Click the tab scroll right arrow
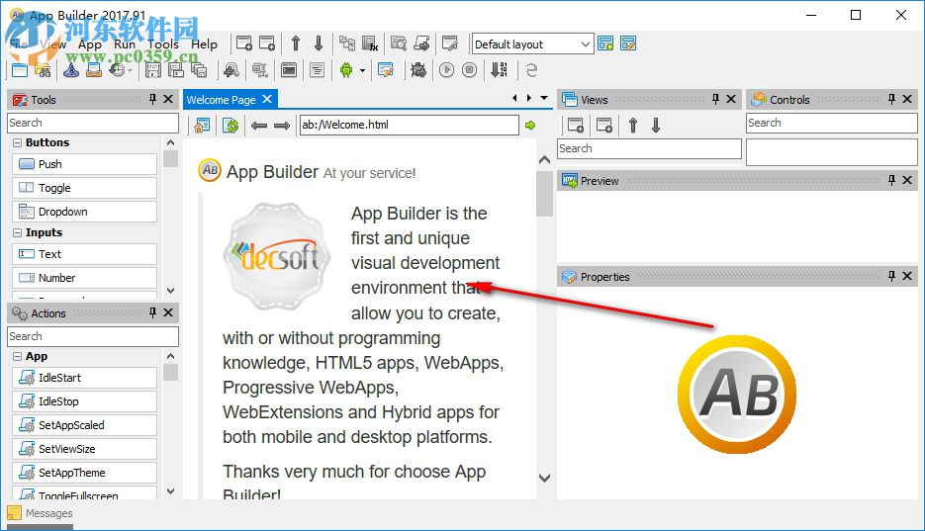The width and height of the screenshot is (925, 531). [x=528, y=98]
